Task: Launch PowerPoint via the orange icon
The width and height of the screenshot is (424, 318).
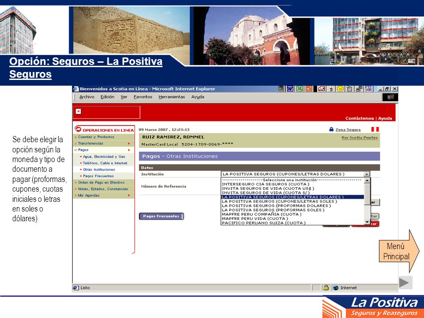Action: (309, 89)
